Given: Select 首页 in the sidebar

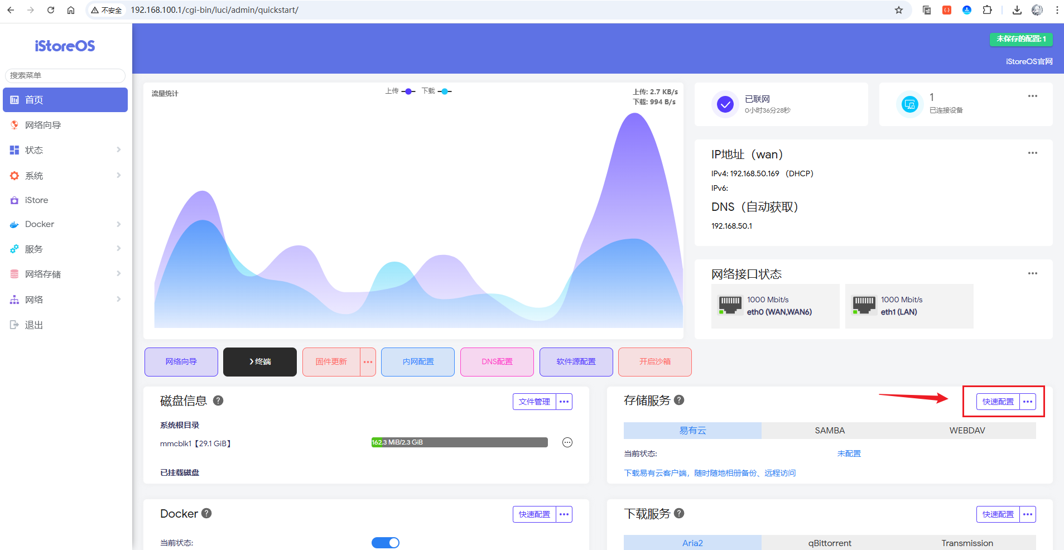Looking at the screenshot, I should [65, 100].
